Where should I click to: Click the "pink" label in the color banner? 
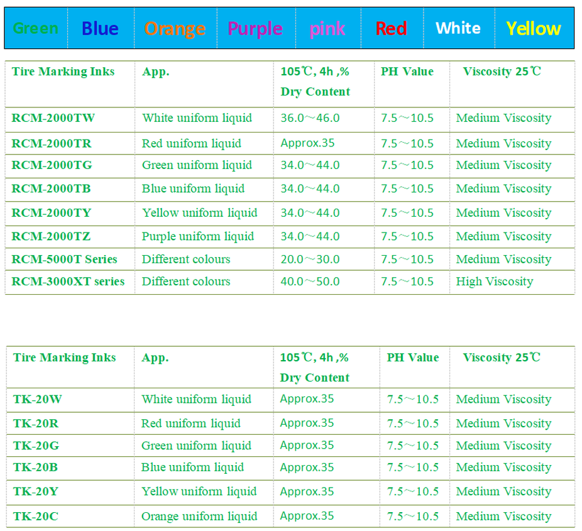point(327,30)
